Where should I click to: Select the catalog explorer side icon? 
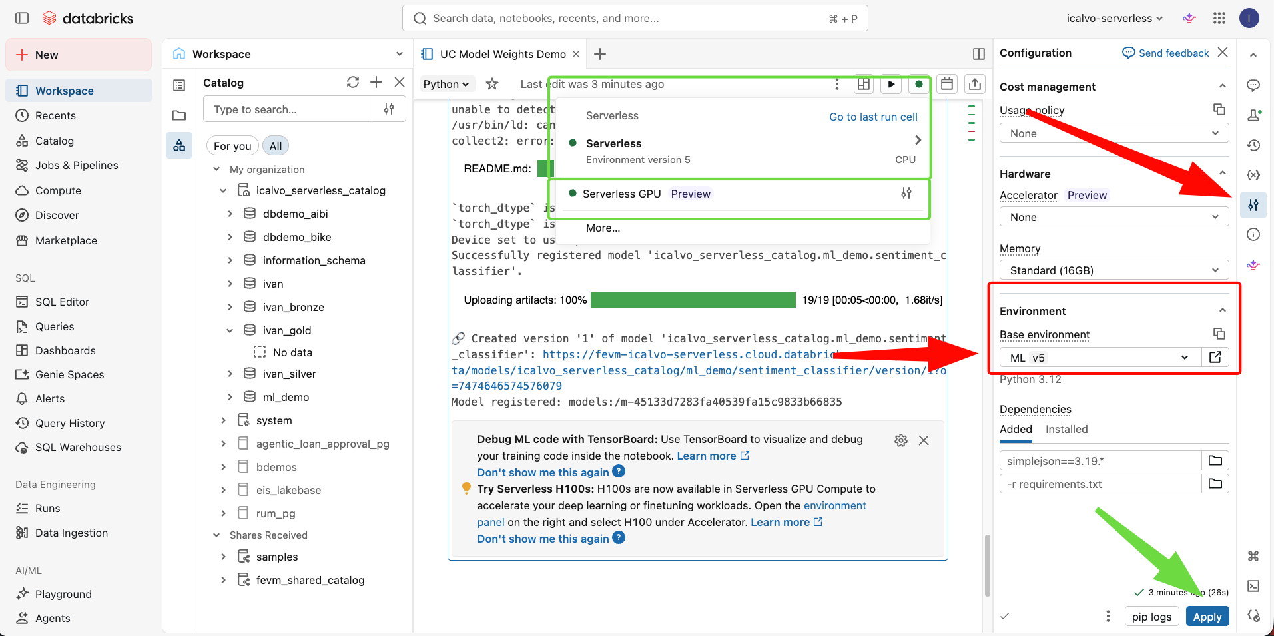point(179,145)
